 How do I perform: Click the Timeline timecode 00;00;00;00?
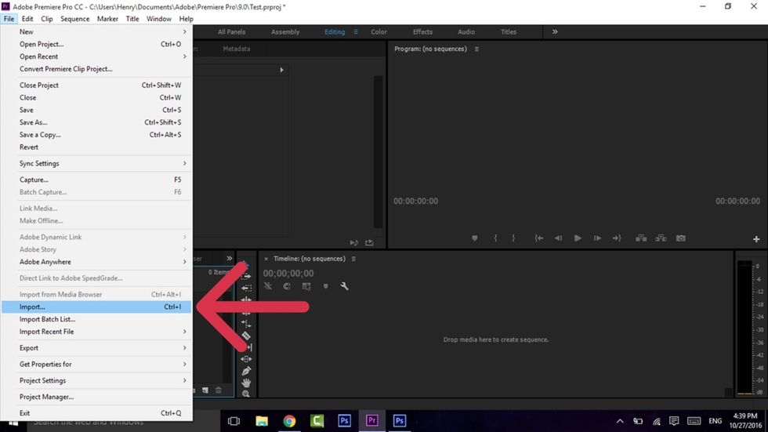point(288,274)
